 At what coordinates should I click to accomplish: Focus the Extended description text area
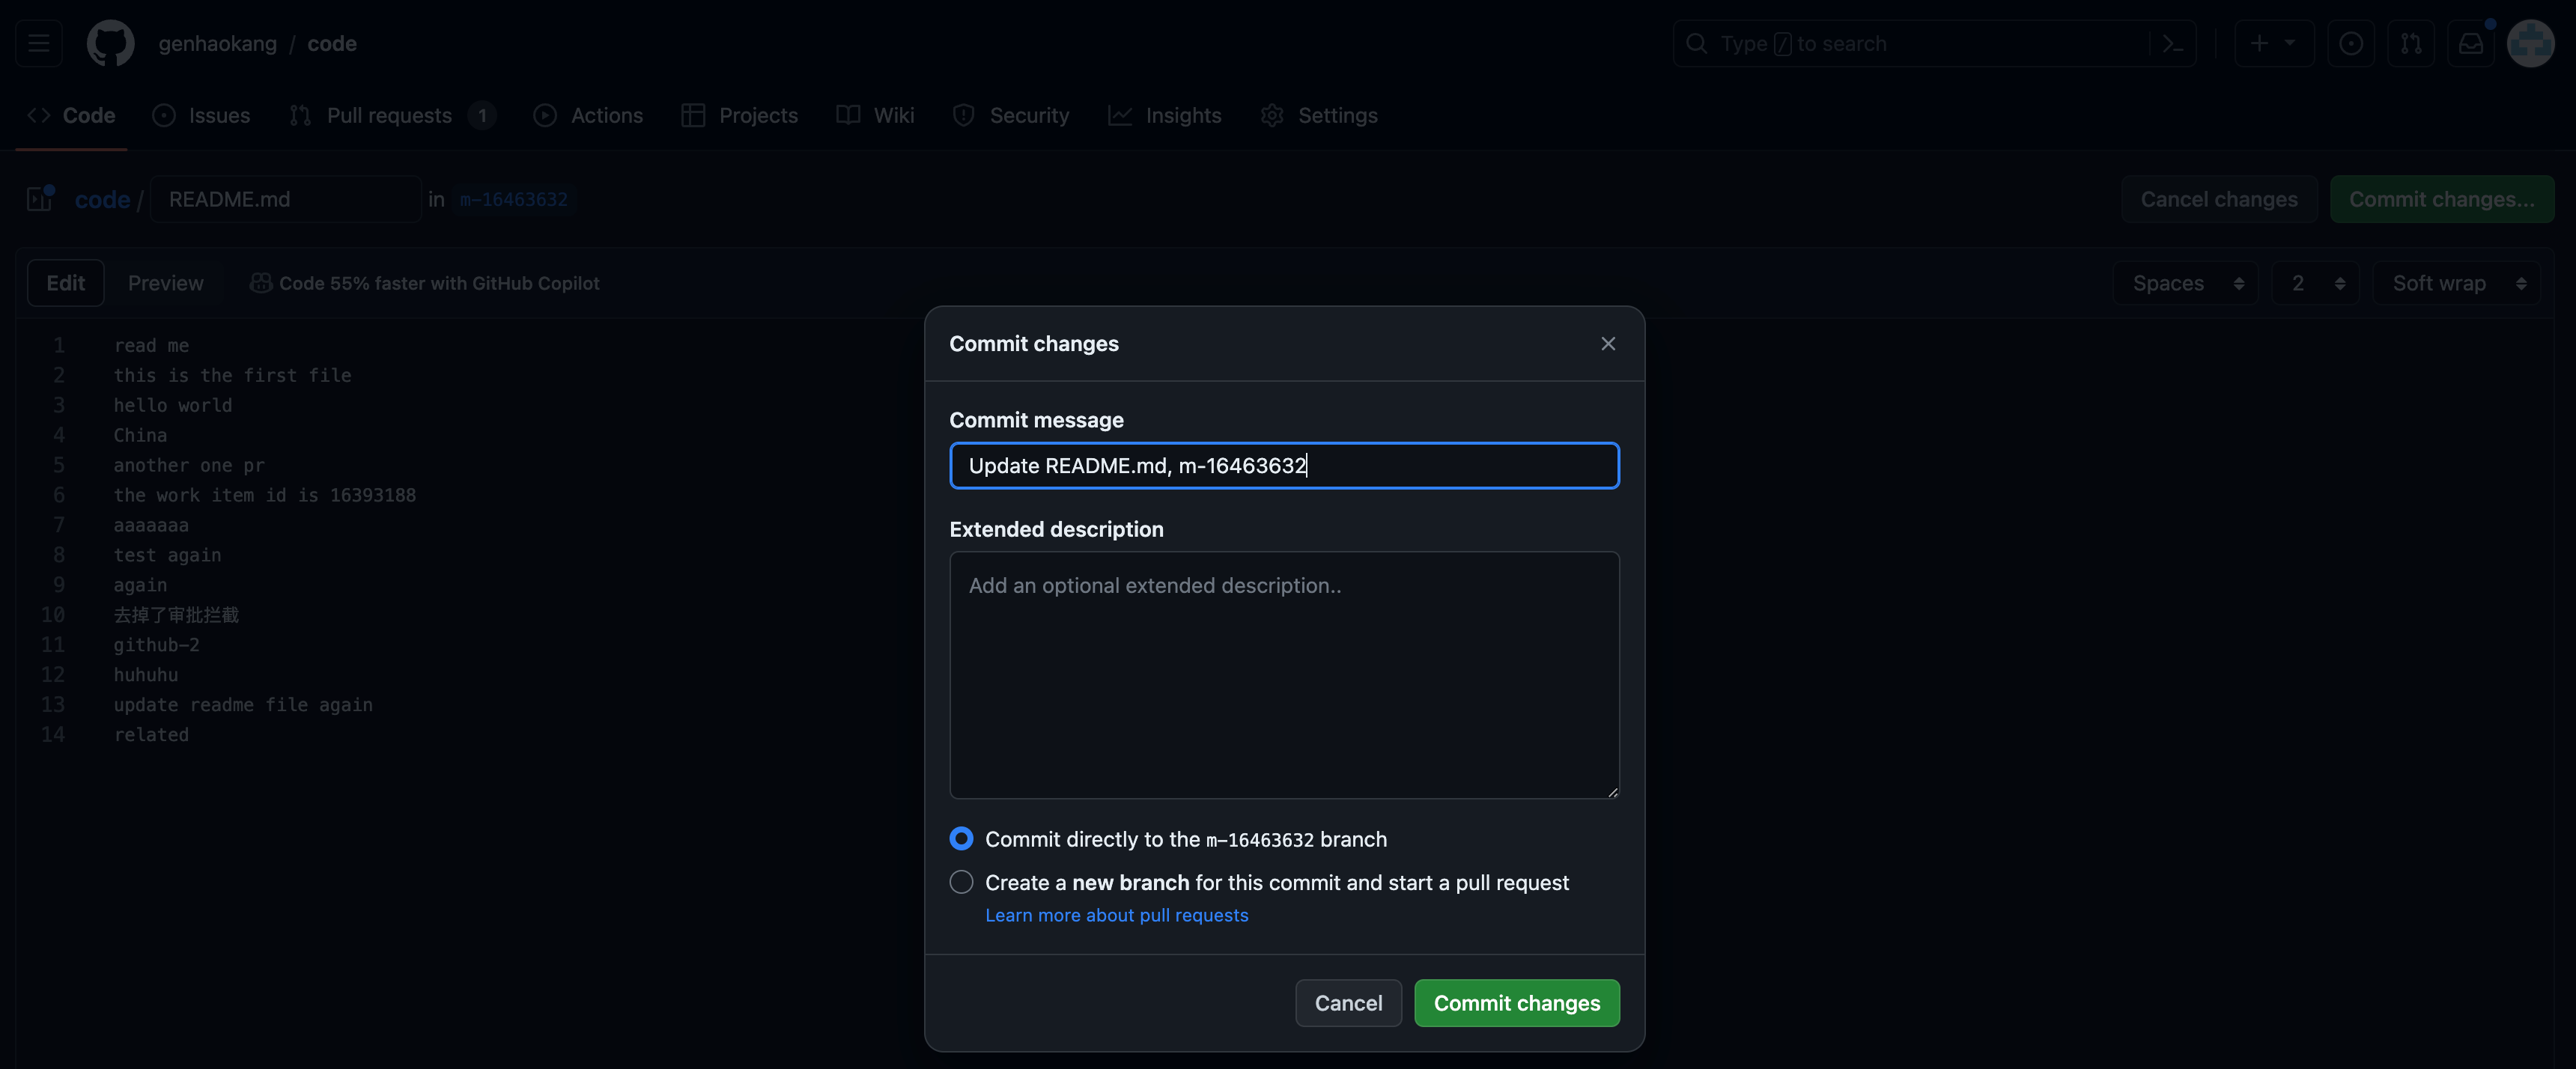pos(1284,675)
